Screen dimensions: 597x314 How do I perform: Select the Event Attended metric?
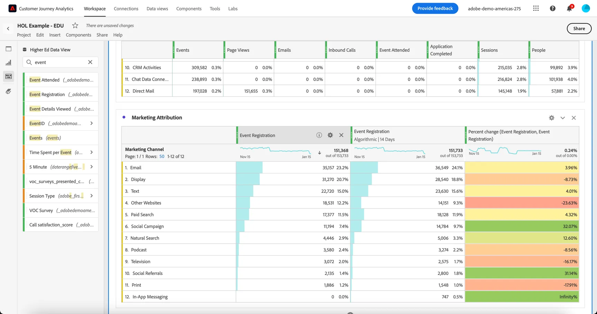tap(61, 80)
